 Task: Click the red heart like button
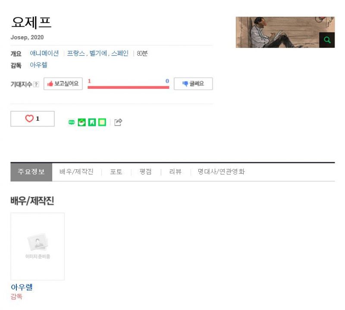pyautogui.click(x=33, y=119)
